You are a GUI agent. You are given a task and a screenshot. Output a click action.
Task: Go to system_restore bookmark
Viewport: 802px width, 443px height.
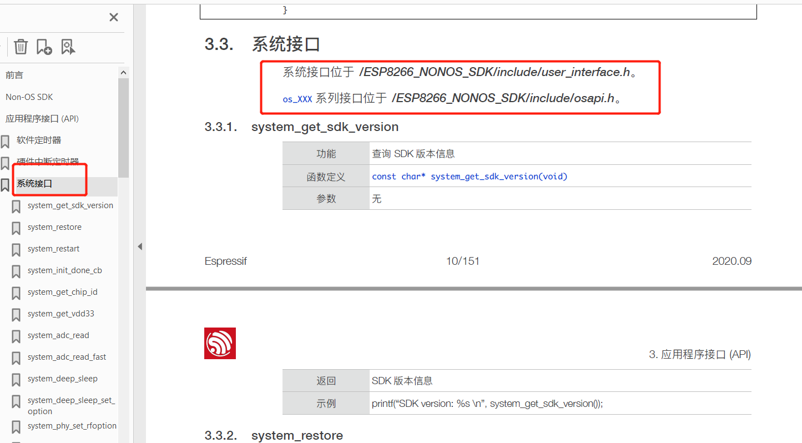[54, 227]
